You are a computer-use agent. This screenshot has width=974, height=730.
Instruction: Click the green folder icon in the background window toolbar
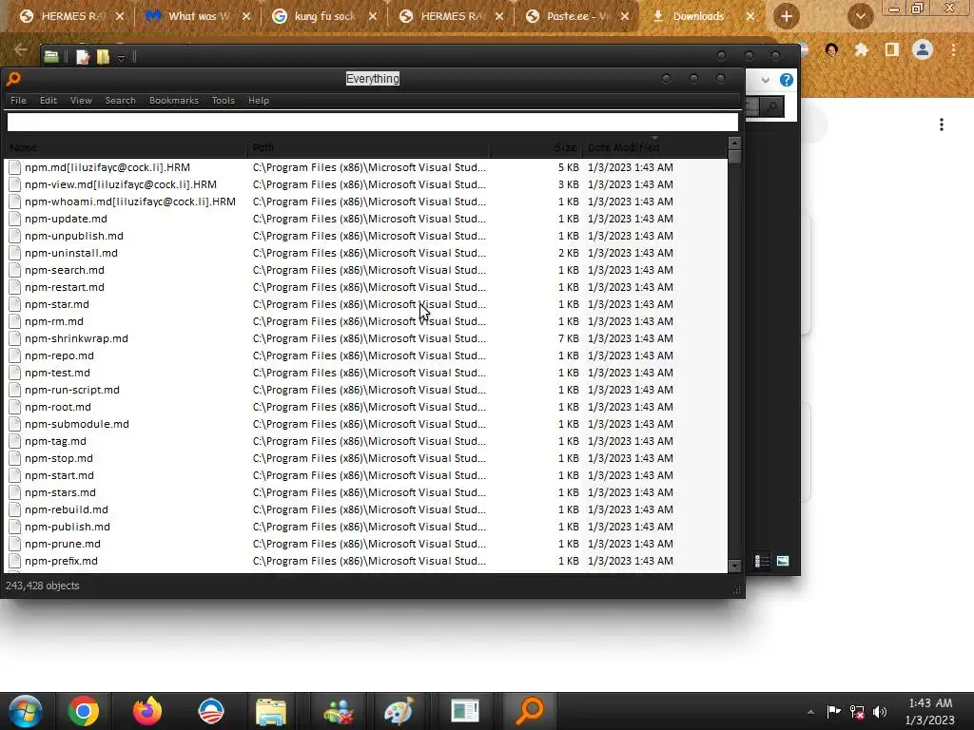coord(51,57)
